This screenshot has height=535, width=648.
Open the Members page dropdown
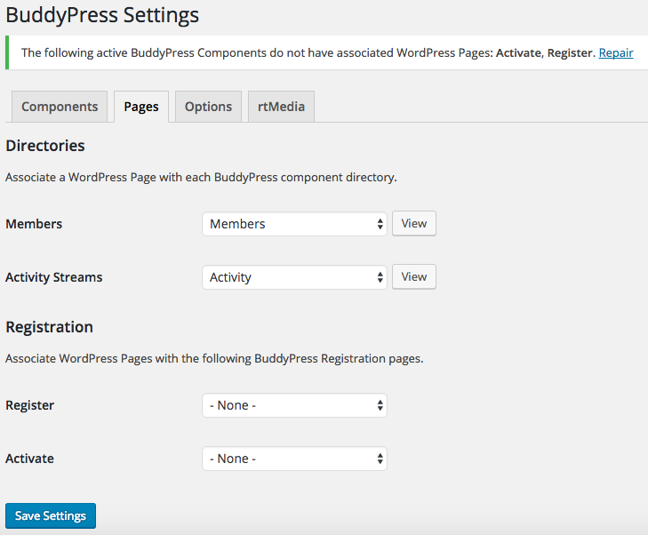pos(294,224)
